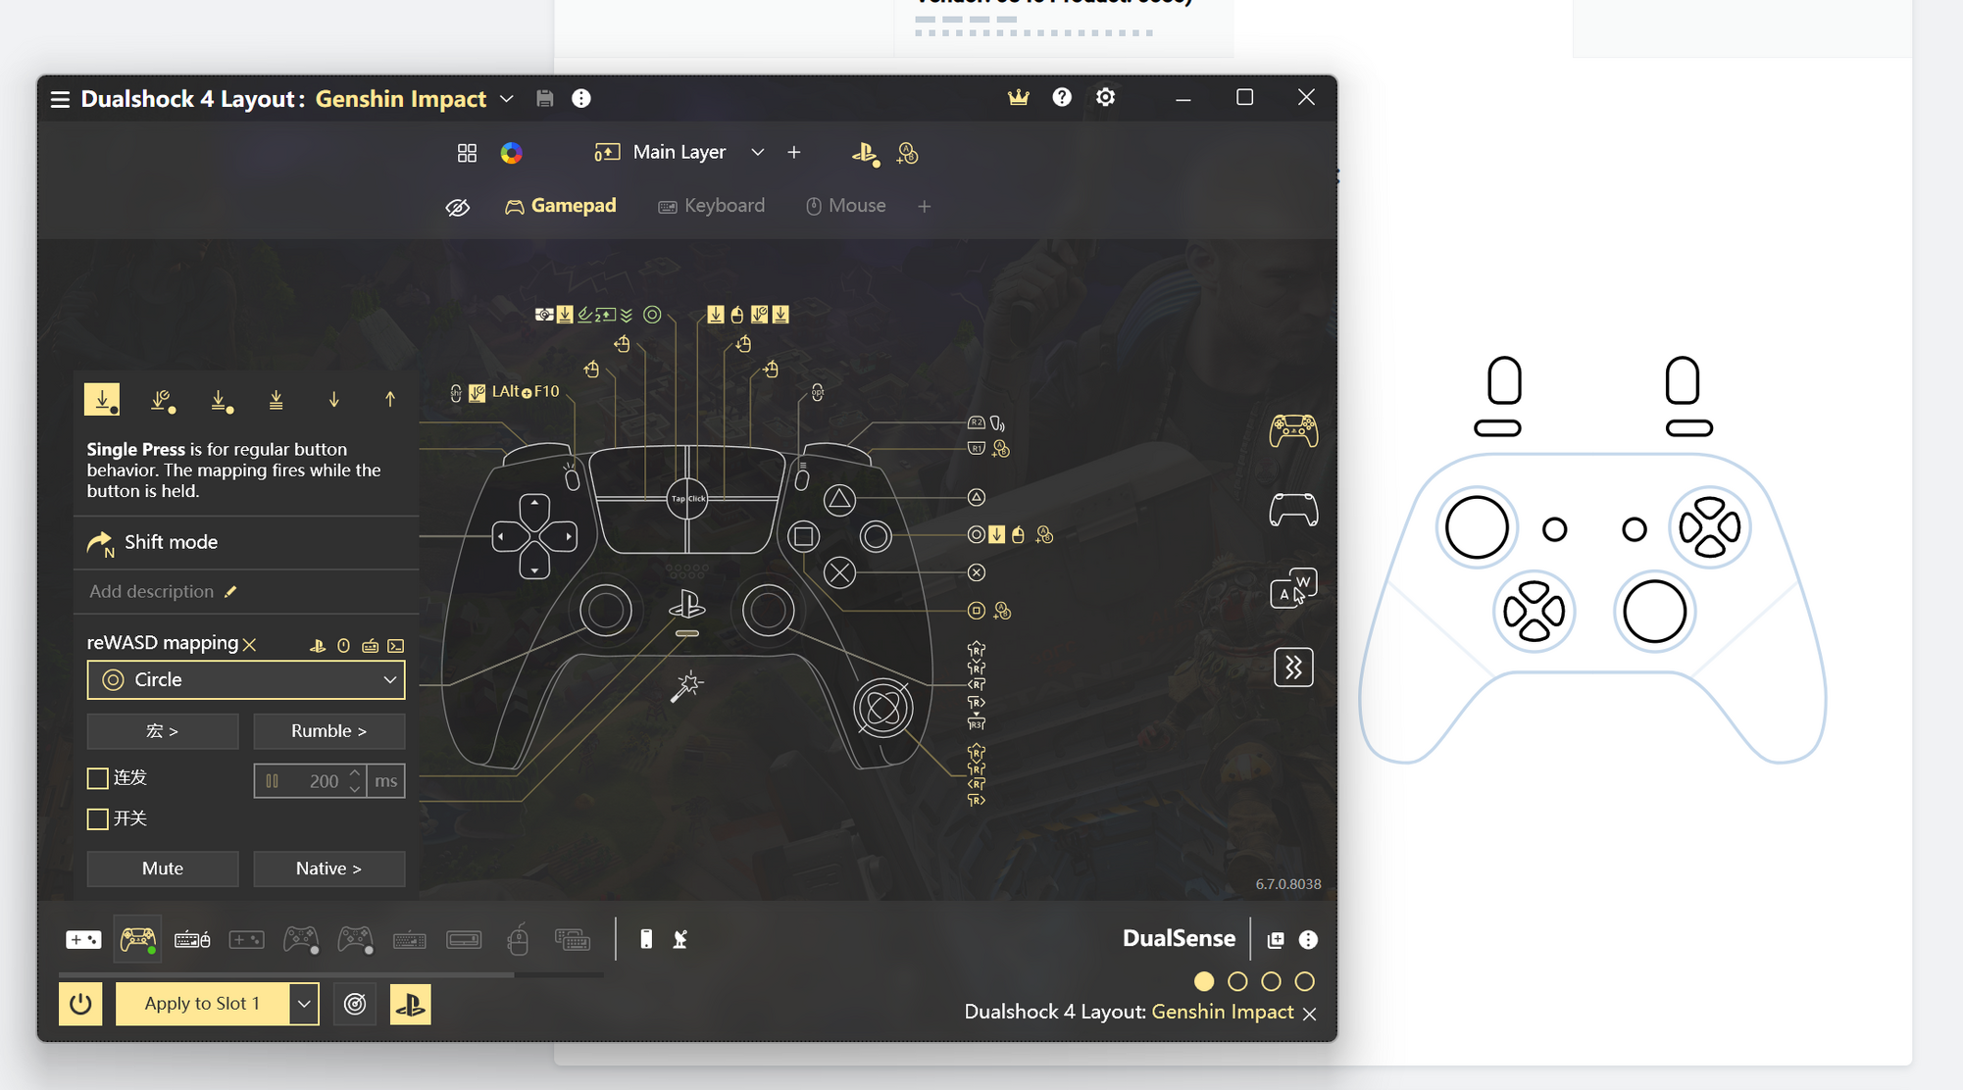This screenshot has height=1090, width=1963.
Task: Expand the Main Layer dropdown
Action: pyautogui.click(x=758, y=152)
